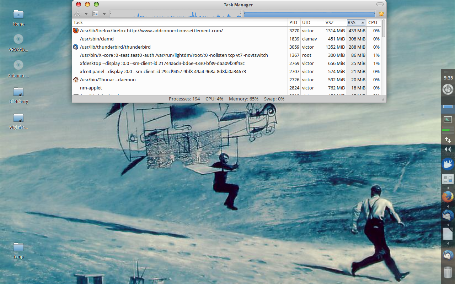Open the VBOXAD... disc desktop icon
Image resolution: width=455 pixels, height=284 pixels.
18,43
